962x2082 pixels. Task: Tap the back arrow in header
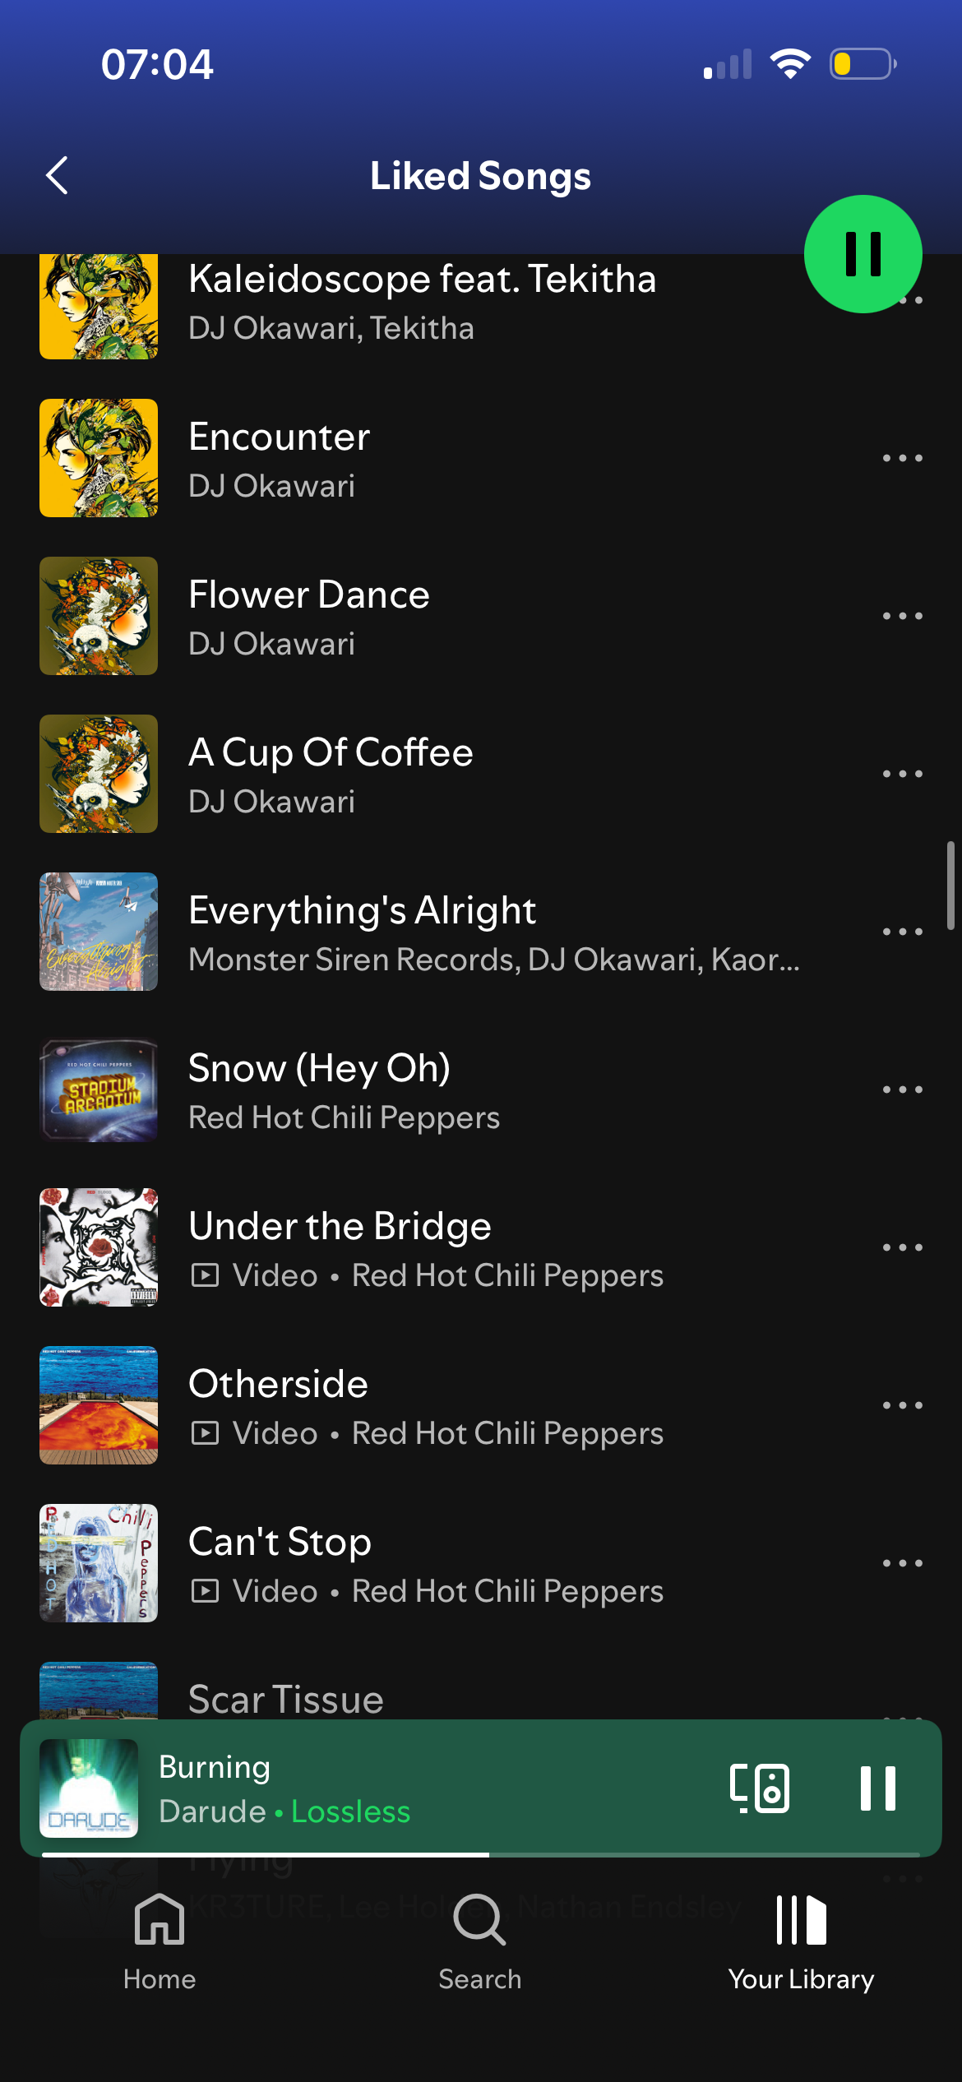pos(57,176)
